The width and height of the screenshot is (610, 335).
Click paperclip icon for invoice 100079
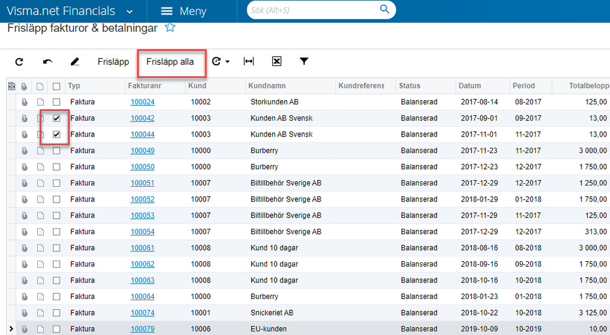pyautogui.click(x=24, y=329)
